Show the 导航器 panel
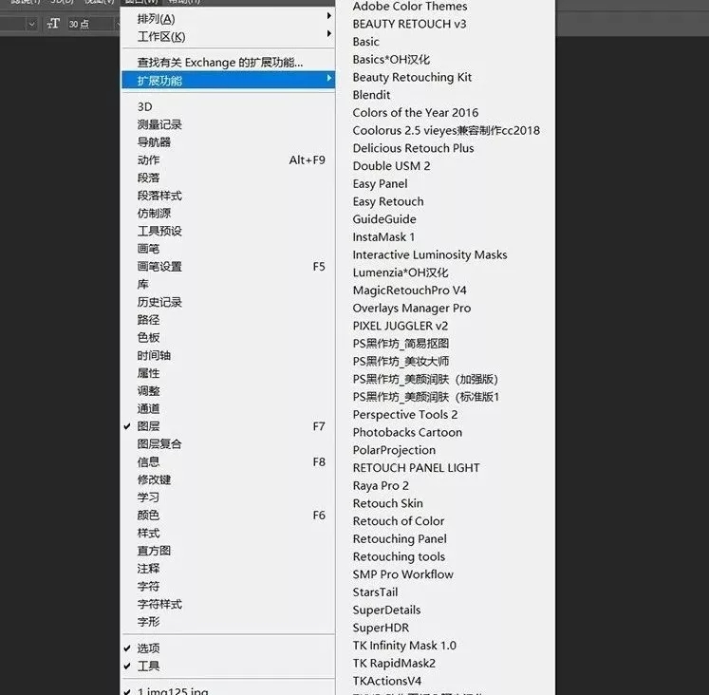The image size is (709, 695). click(x=229, y=142)
